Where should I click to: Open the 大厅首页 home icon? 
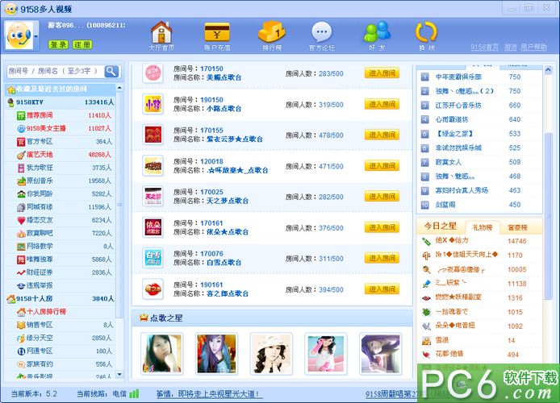point(161,35)
